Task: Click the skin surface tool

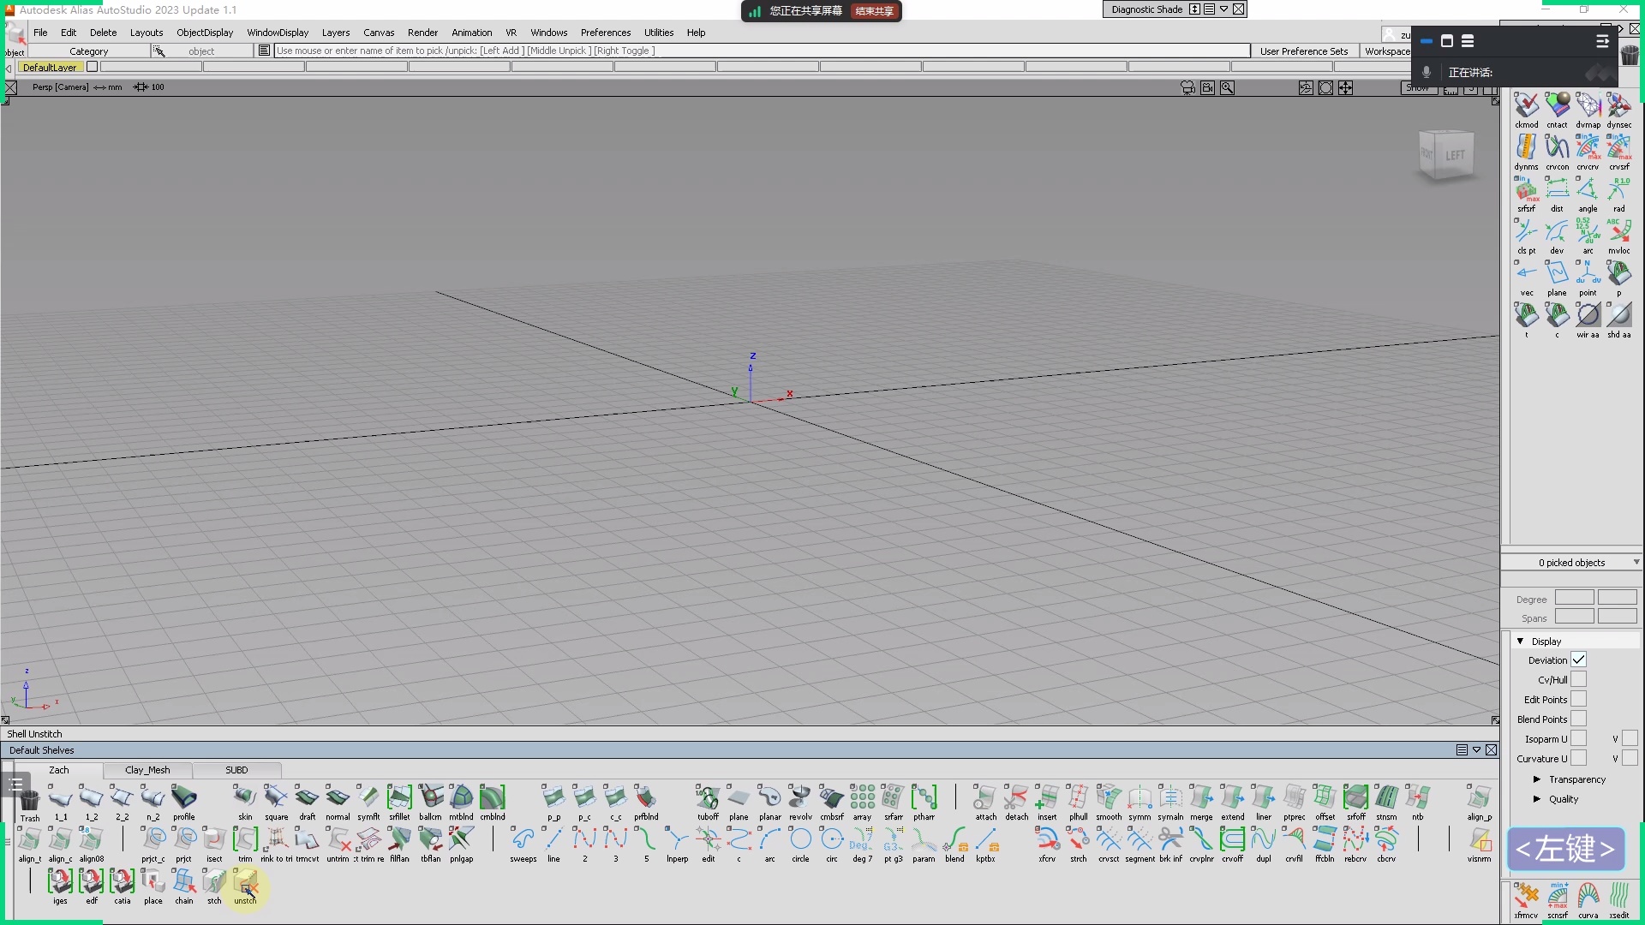Action: [x=245, y=797]
